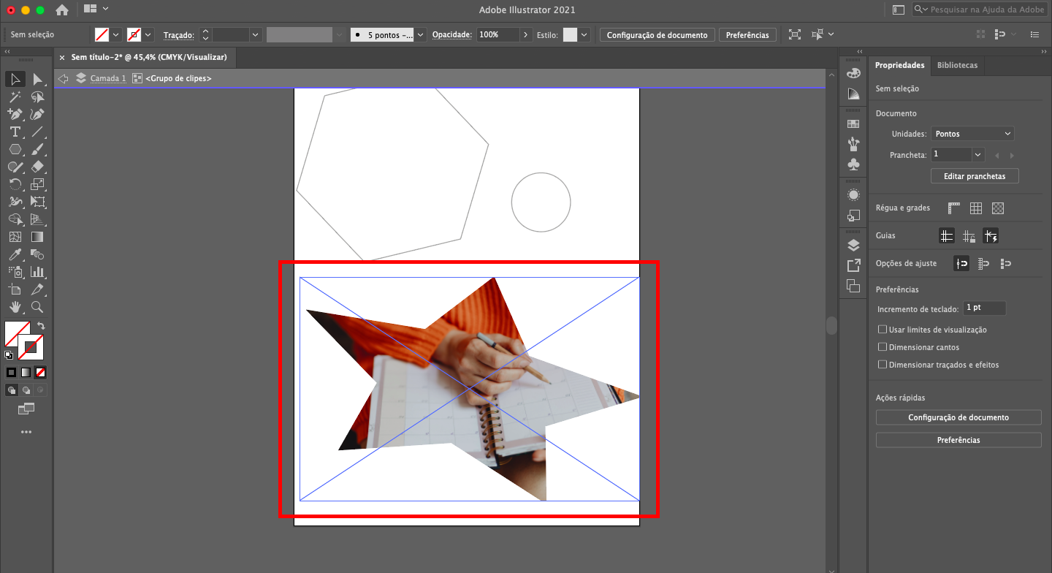This screenshot has width=1052, height=573.
Task: Enable Usar limites de visualização checkbox
Action: click(883, 330)
